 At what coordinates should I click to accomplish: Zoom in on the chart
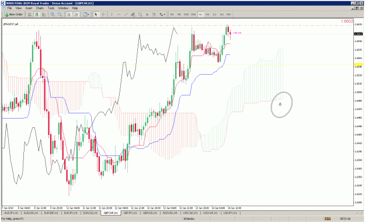[x=53, y=15]
